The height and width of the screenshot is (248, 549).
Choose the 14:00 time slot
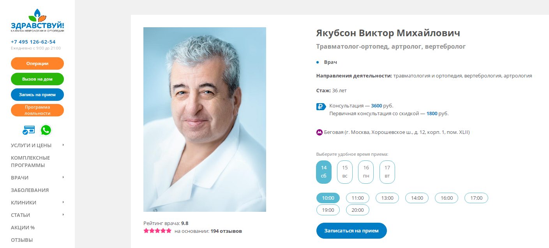[417, 198]
